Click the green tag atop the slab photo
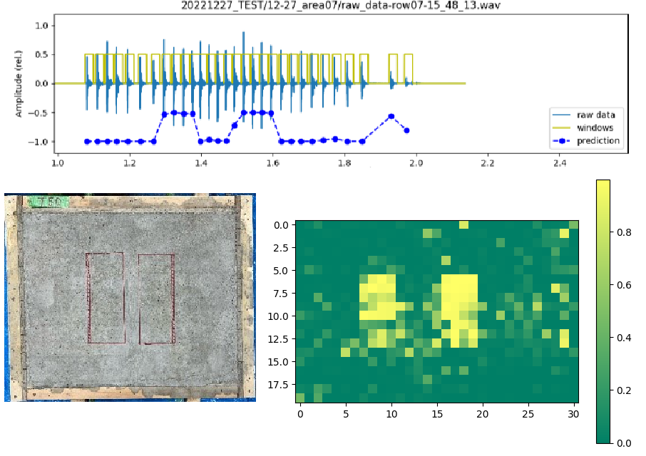Viewport: 646px width, 456px height. click(x=51, y=202)
